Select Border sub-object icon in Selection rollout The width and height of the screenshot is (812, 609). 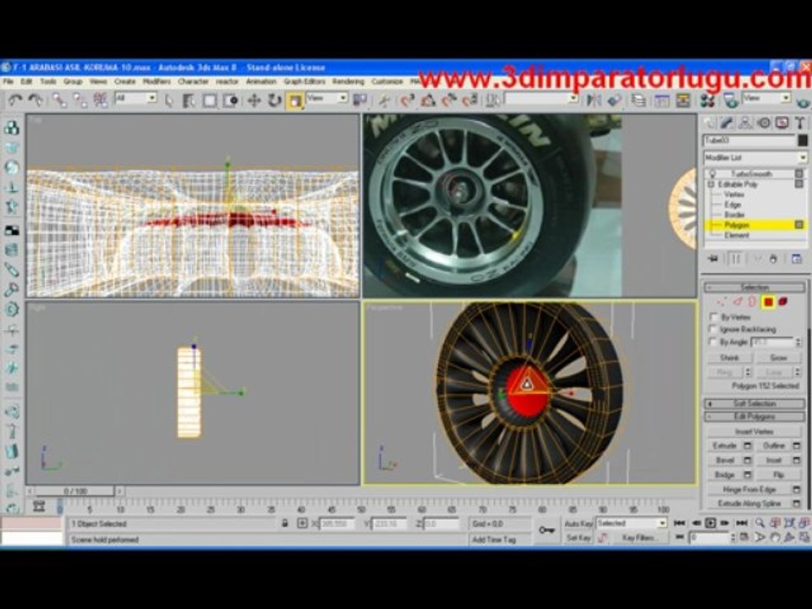[x=752, y=302]
